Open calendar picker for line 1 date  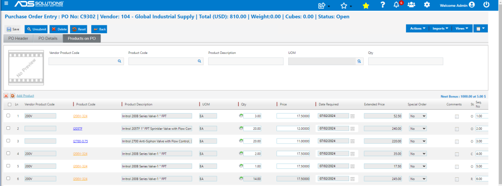coord(352,116)
